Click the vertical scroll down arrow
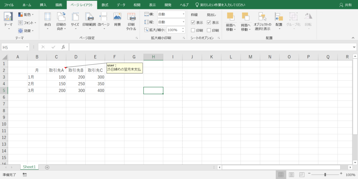 (x=355, y=162)
